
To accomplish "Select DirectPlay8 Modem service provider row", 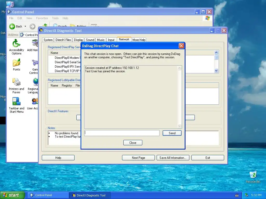I will (68, 58).
